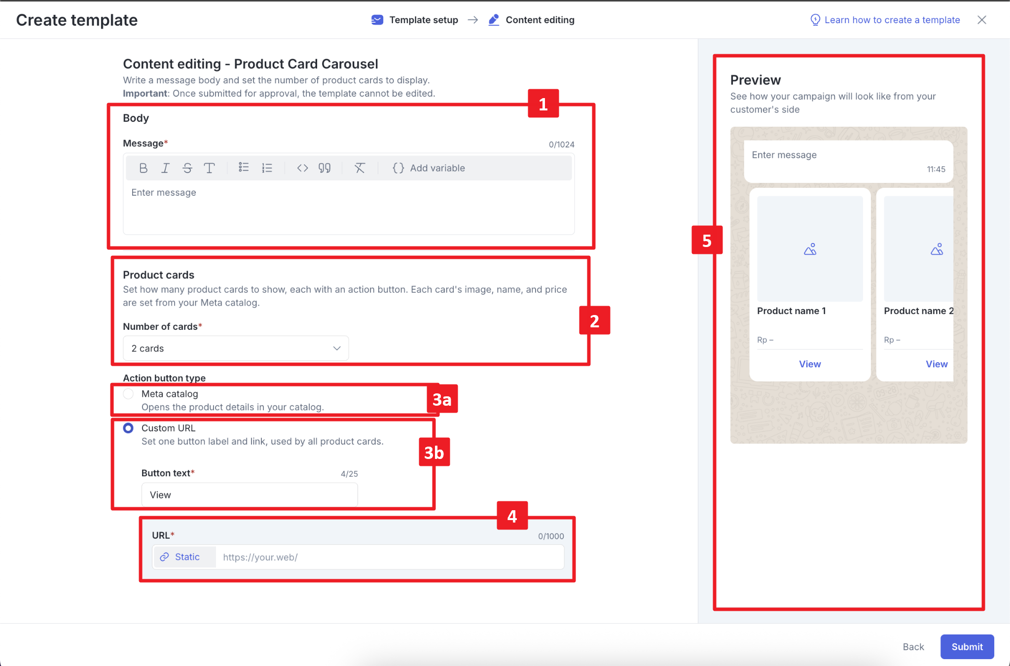1010x666 pixels.
Task: Click the 'Product name 1' label
Action: pyautogui.click(x=791, y=311)
